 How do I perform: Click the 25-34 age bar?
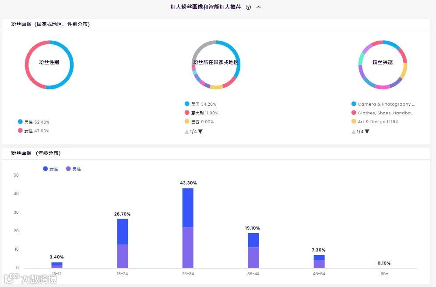click(188, 228)
